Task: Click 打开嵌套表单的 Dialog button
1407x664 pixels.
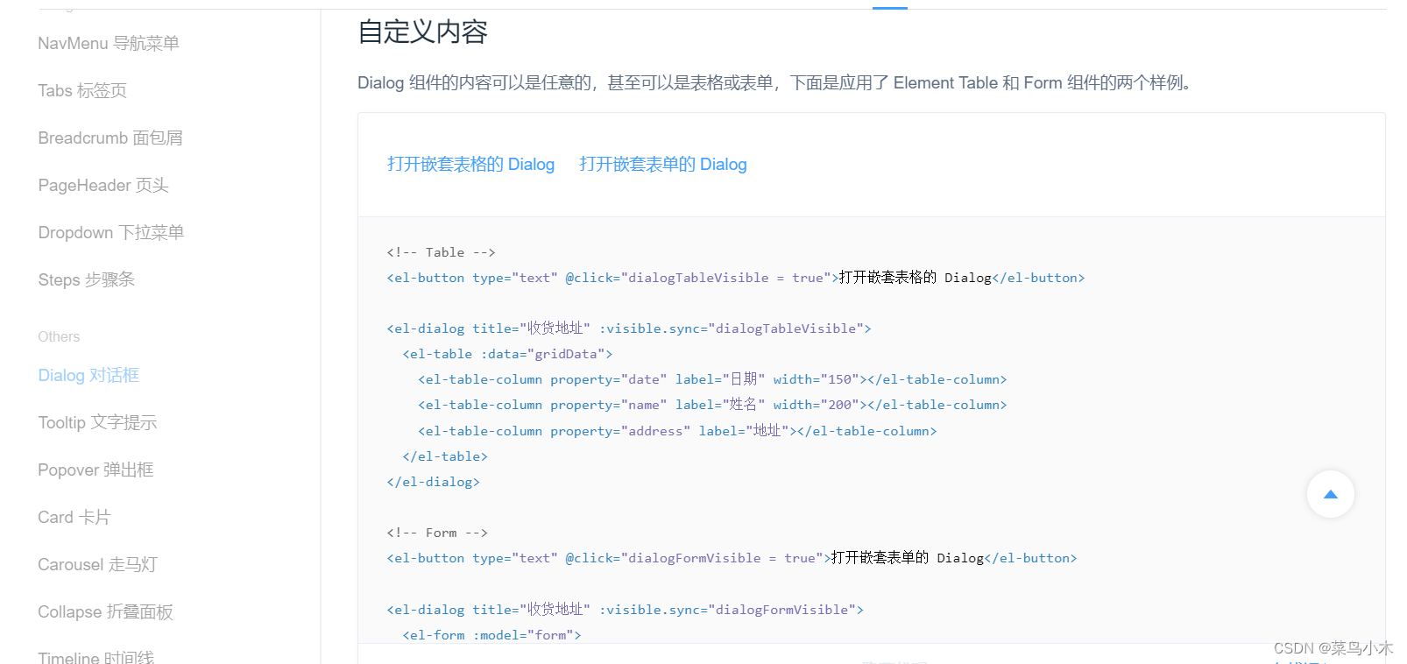Action: pyautogui.click(x=663, y=164)
